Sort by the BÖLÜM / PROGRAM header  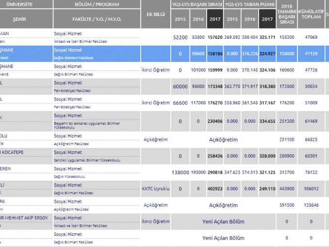(x=95, y=4)
